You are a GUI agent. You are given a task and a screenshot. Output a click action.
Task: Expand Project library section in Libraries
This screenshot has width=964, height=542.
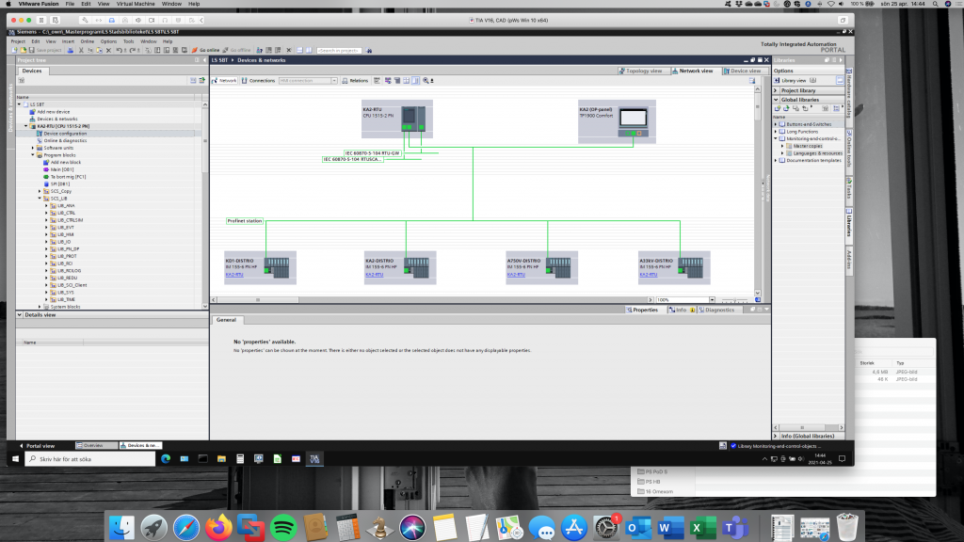776,90
